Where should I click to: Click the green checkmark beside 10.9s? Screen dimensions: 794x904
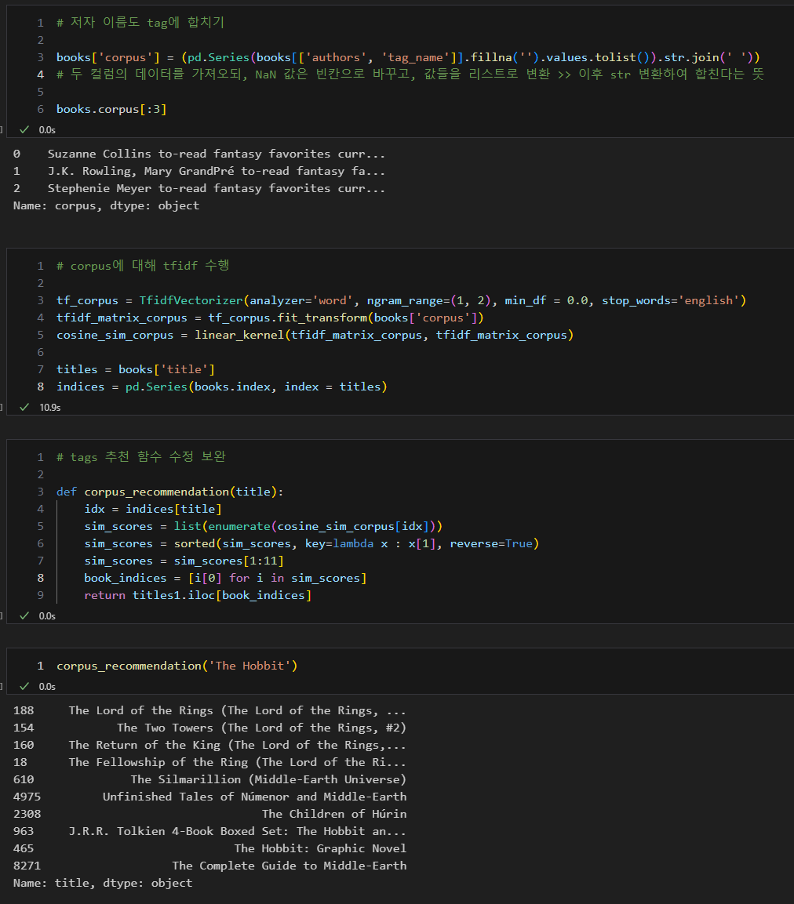click(24, 407)
